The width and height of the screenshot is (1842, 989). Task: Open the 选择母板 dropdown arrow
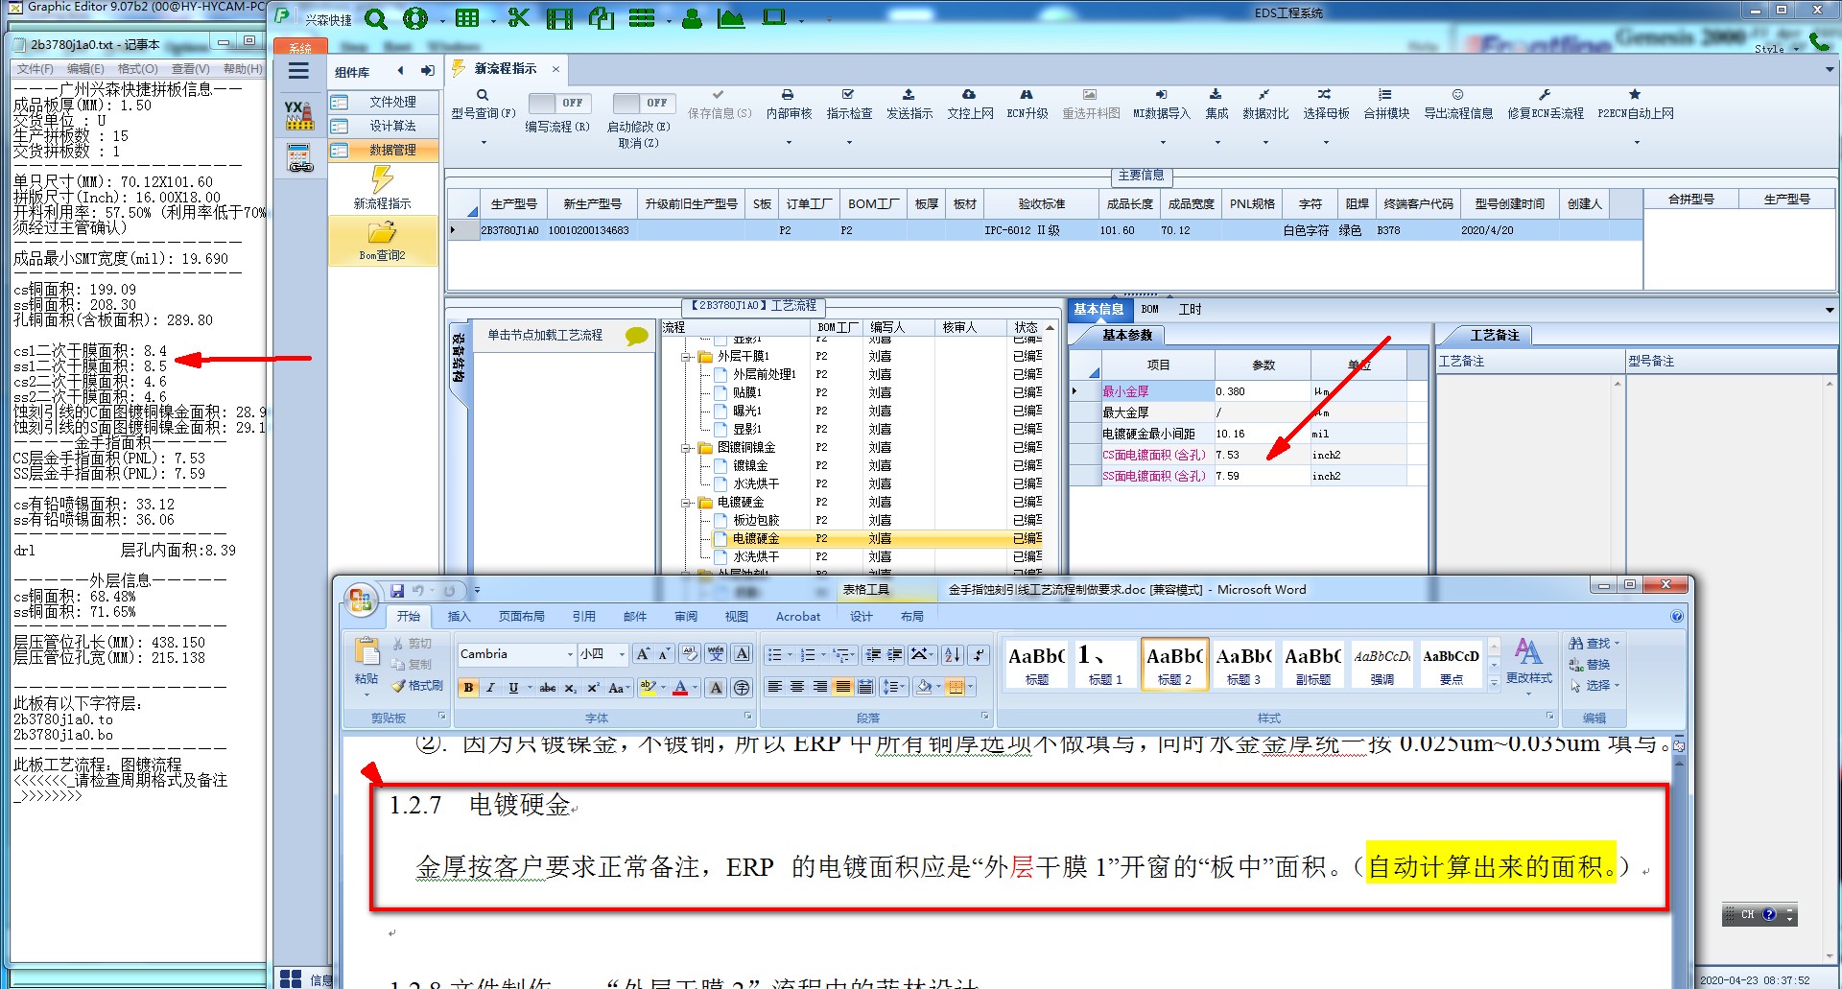point(1326,143)
